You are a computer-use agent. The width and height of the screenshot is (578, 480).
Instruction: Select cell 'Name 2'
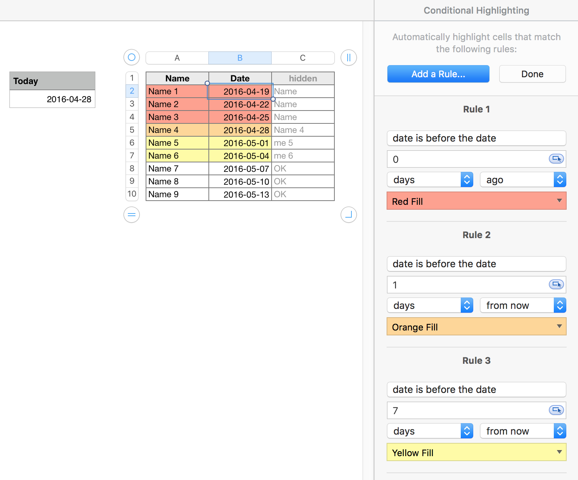[x=177, y=104]
